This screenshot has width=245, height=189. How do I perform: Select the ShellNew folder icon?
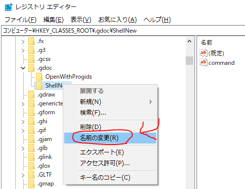pyautogui.click(x=39, y=86)
